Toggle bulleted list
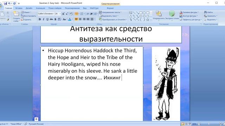225x126 pixels. point(76,14)
